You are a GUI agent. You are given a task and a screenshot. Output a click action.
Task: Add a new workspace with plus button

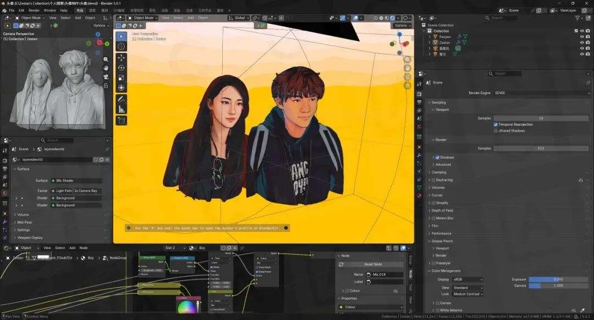(x=229, y=10)
